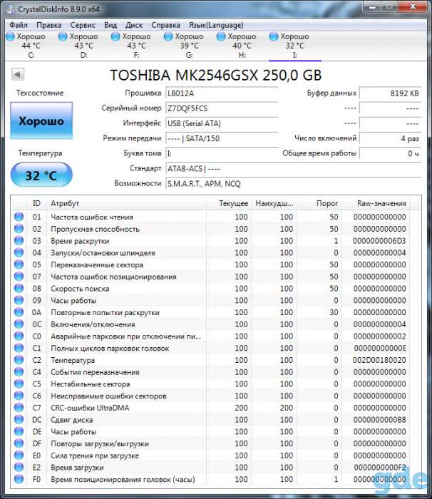Click the Возможности field S.M.A.R.T., APM, NCQ
The height and width of the screenshot is (499, 432).
click(293, 184)
